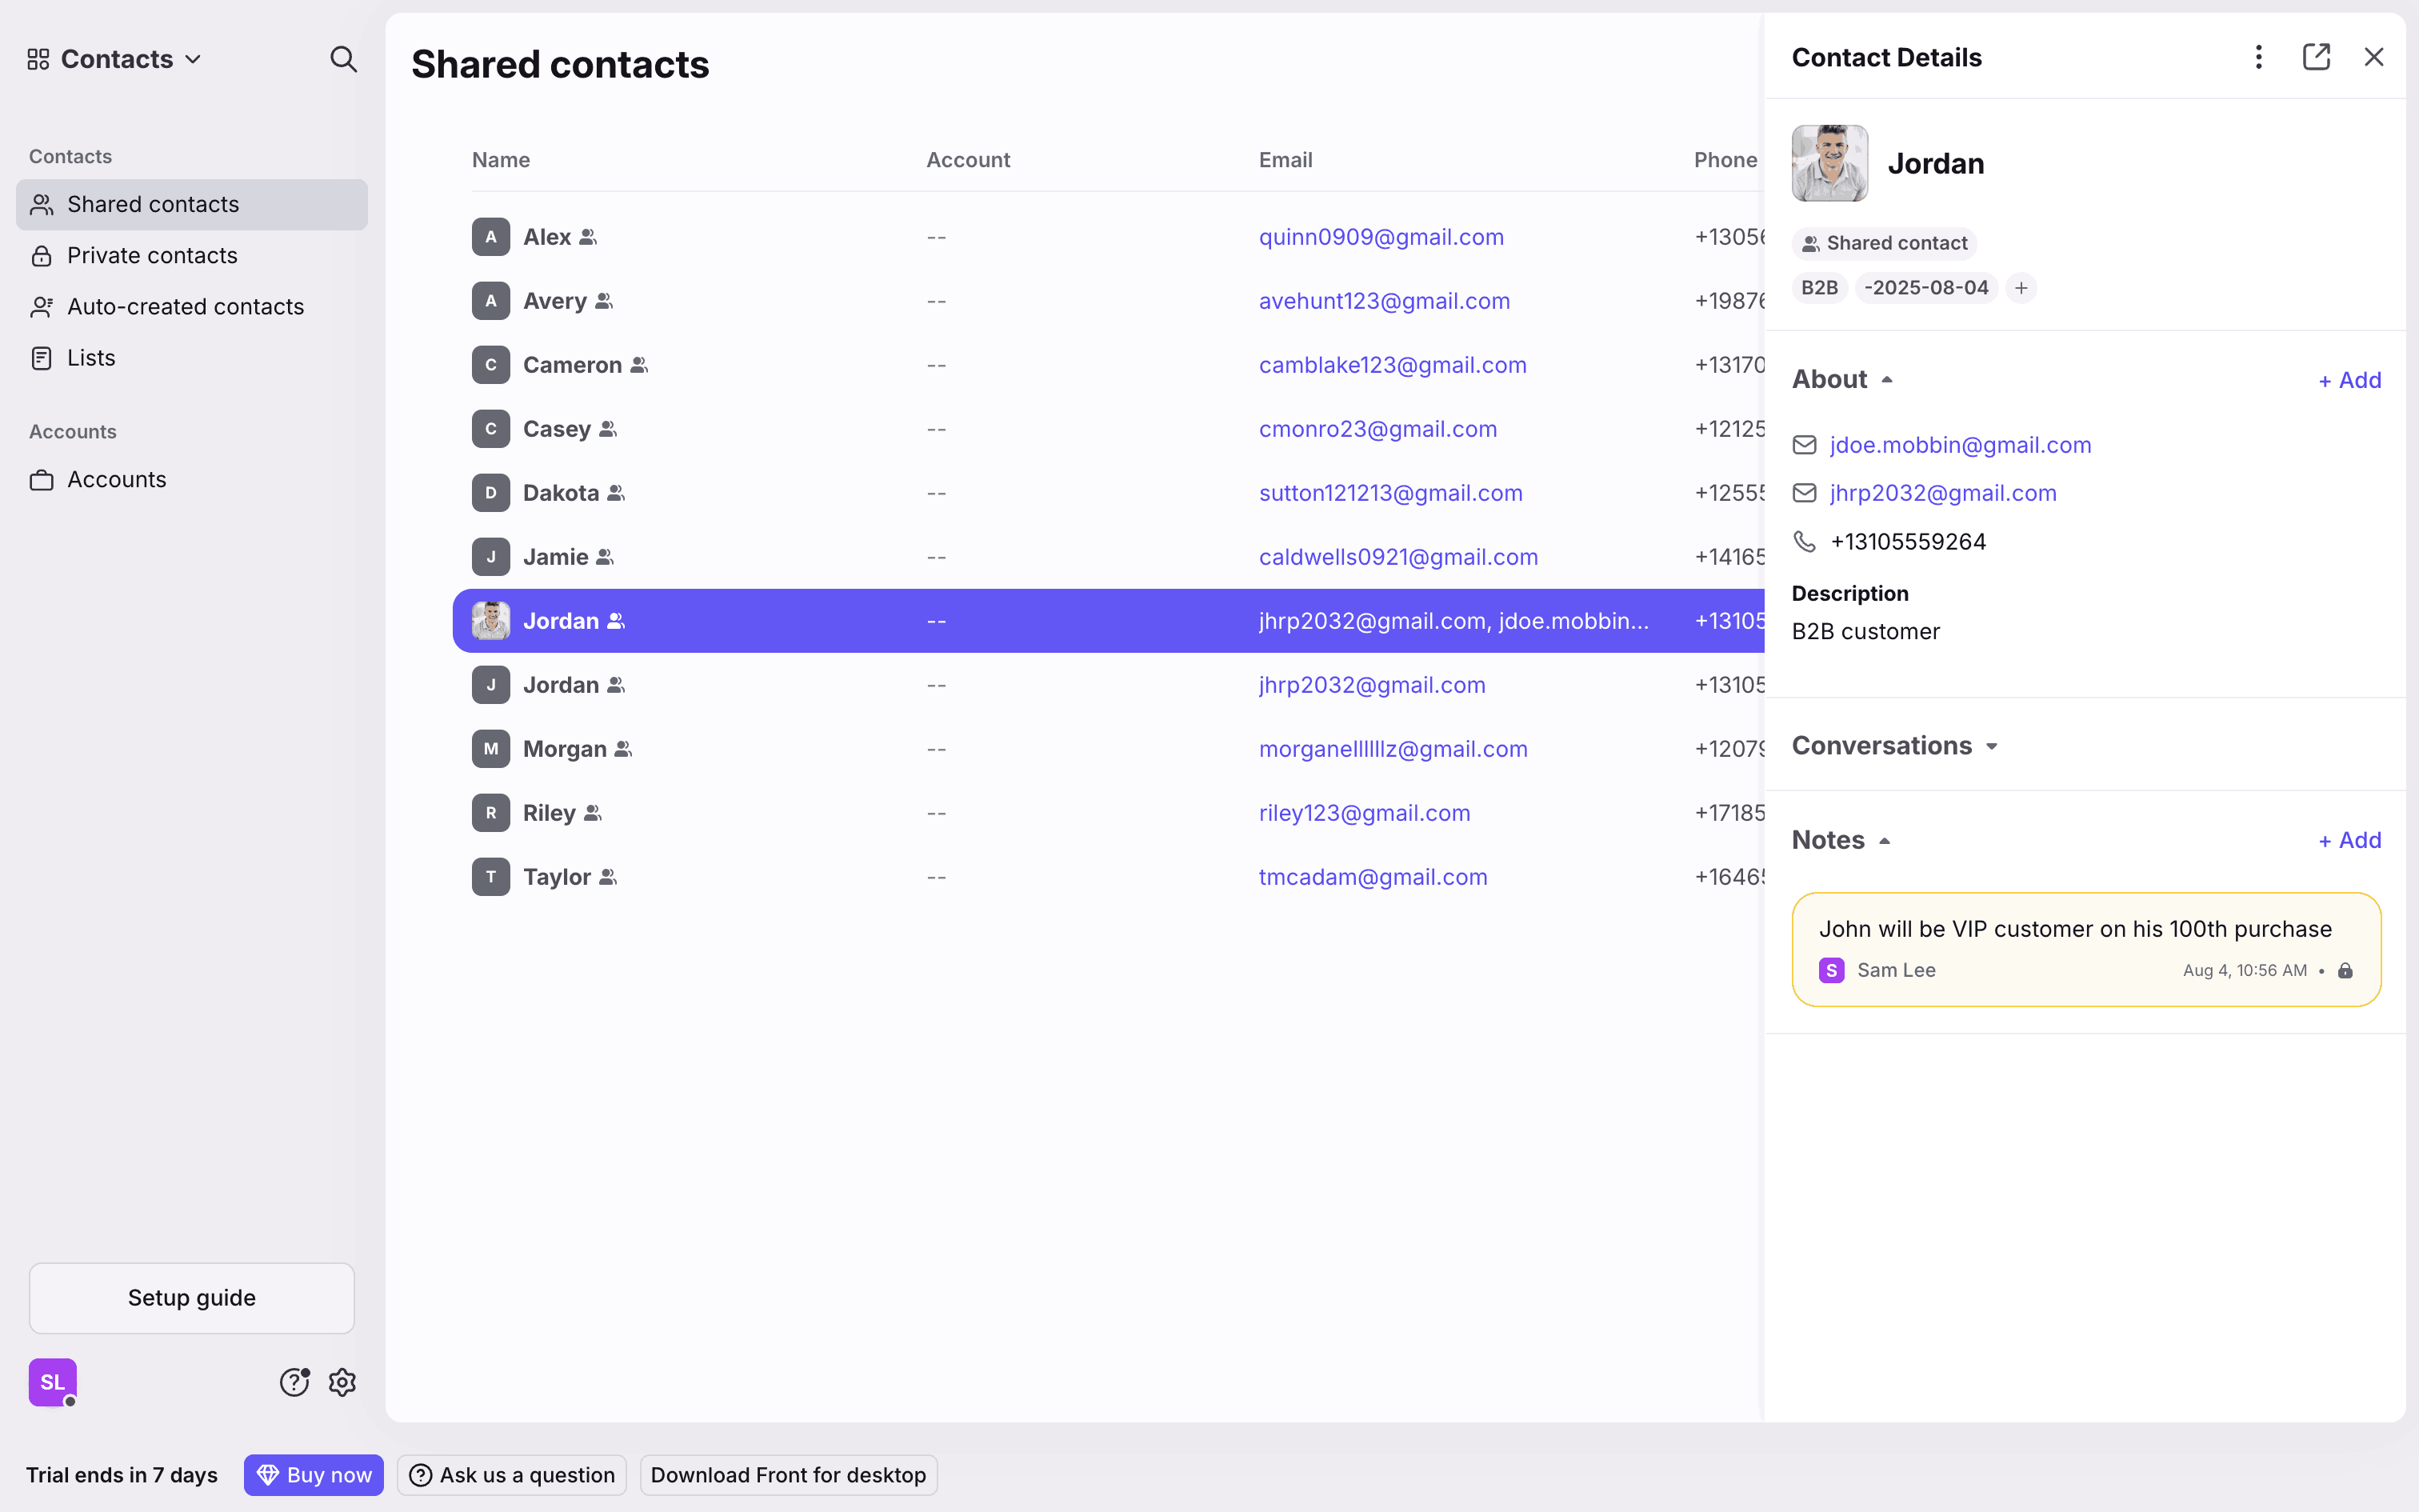Click Jordan's profile photo in details
Viewport: 2419px width, 1512px height.
[x=1829, y=163]
